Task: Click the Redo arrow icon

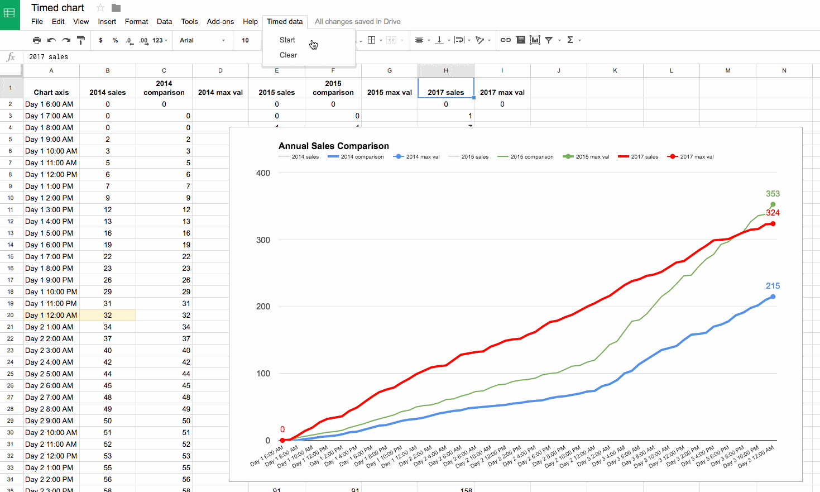Action: pos(66,40)
